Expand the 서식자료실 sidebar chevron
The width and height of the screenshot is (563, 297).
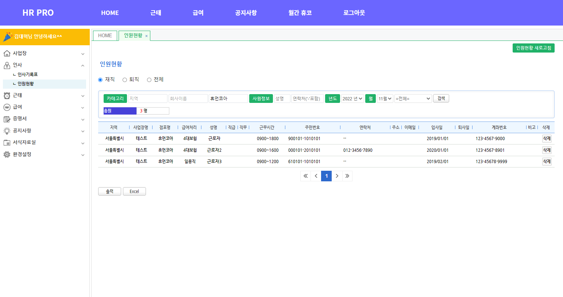(x=83, y=143)
